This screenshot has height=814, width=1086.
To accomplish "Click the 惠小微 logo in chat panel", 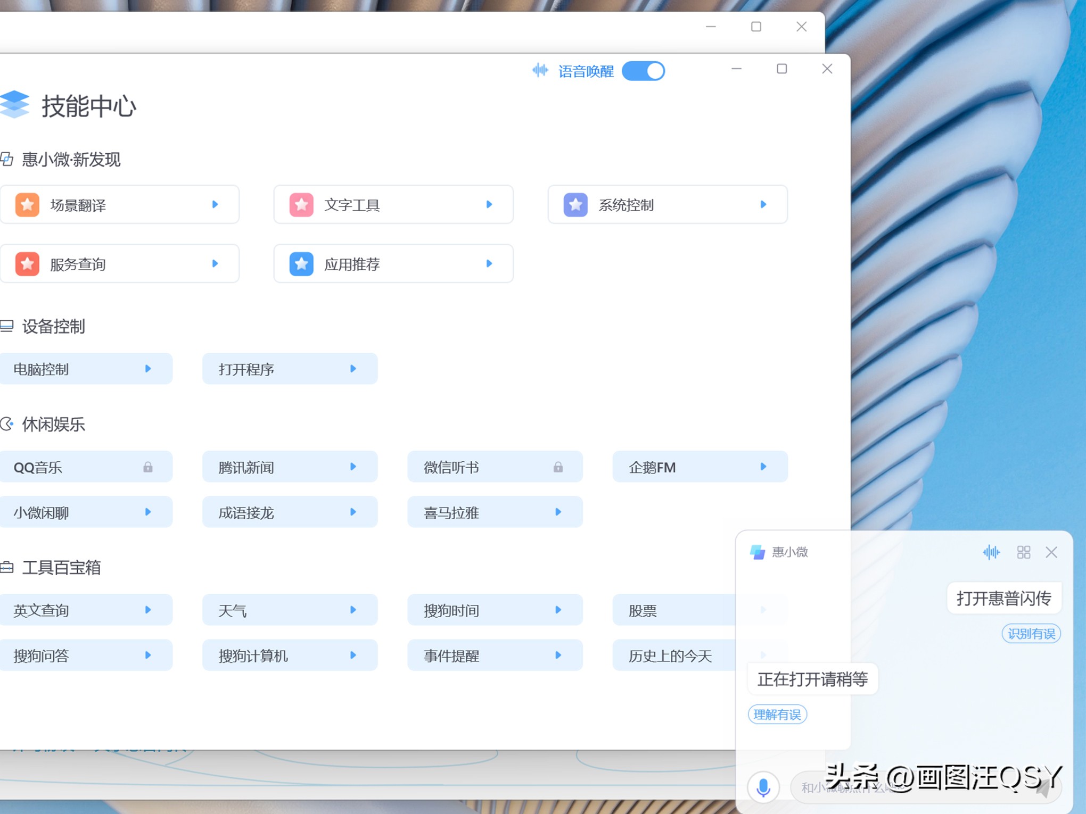I will click(x=758, y=552).
